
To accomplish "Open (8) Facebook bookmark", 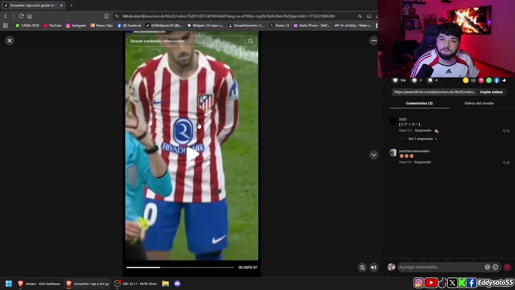I will click(x=130, y=25).
